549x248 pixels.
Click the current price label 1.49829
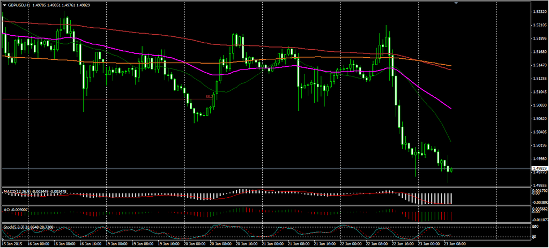(x=539, y=168)
